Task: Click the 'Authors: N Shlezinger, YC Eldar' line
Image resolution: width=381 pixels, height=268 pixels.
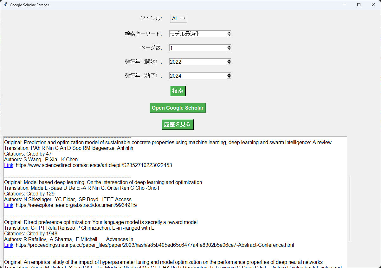Action: tap(68, 200)
